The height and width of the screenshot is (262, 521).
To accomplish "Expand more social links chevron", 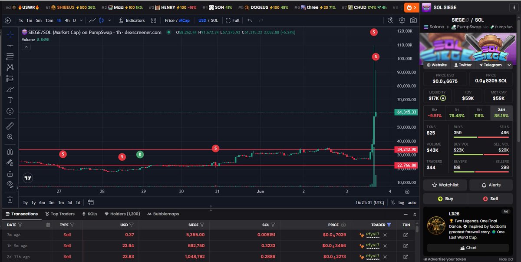I will pyautogui.click(x=510, y=65).
